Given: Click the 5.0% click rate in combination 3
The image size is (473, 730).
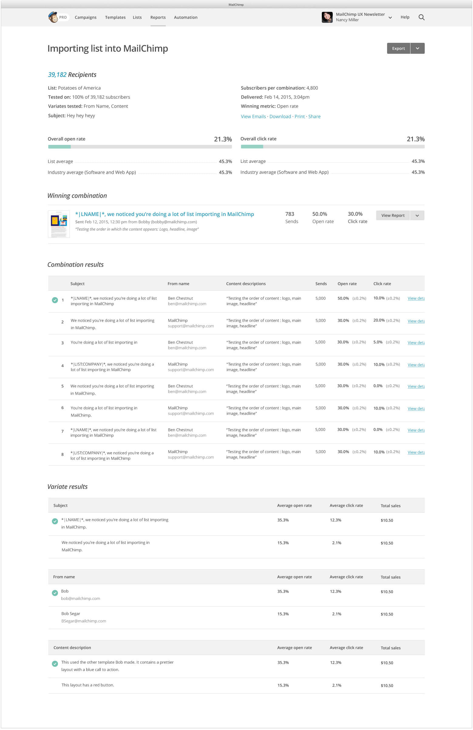Looking at the screenshot, I should [x=378, y=342].
